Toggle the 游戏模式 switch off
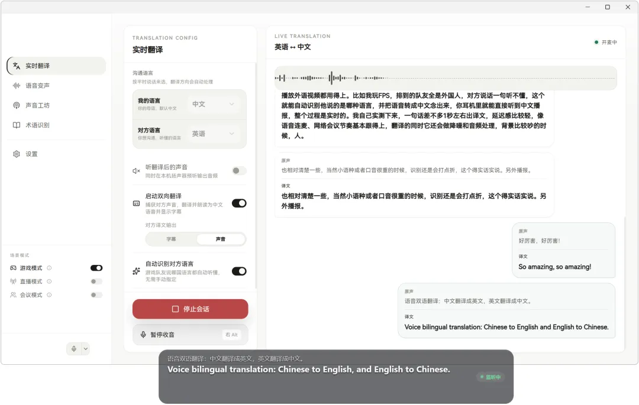Image resolution: width=639 pixels, height=405 pixels. 96,268
